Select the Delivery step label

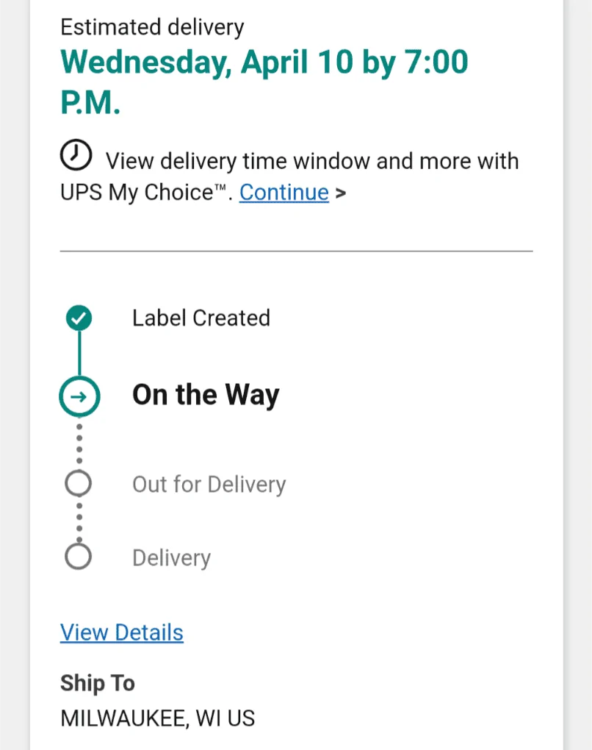172,558
